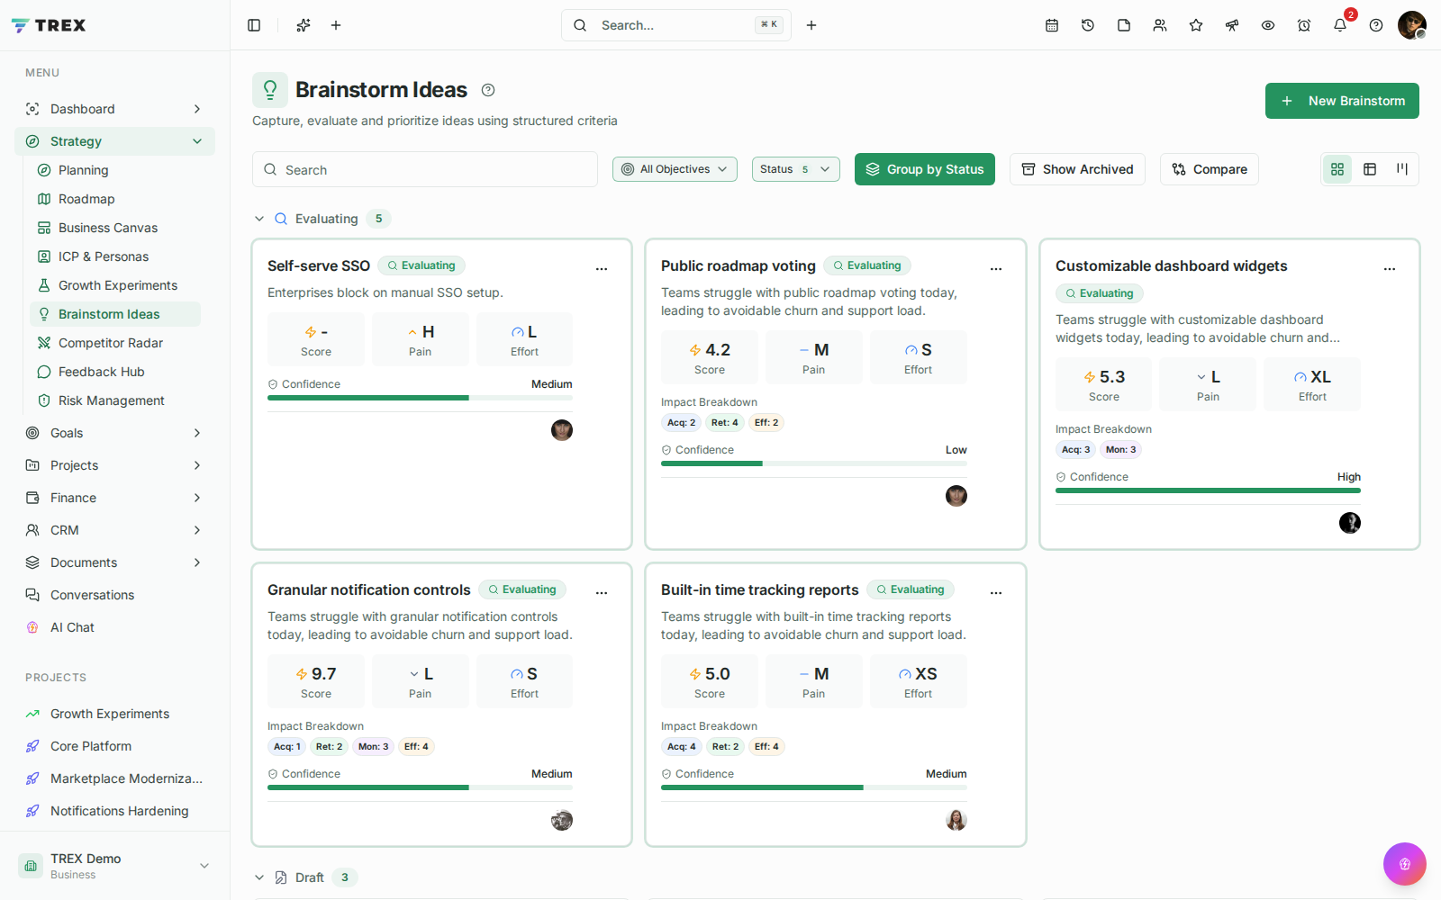Toggle Group by Status

925,169
